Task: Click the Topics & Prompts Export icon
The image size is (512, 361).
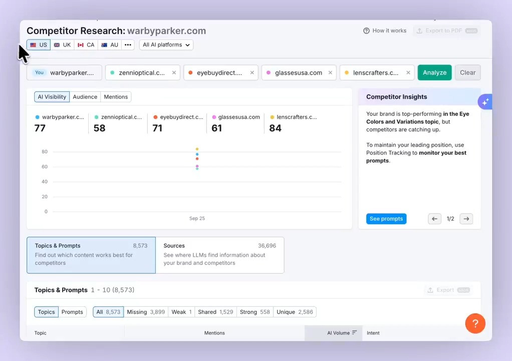Action: pyautogui.click(x=430, y=290)
